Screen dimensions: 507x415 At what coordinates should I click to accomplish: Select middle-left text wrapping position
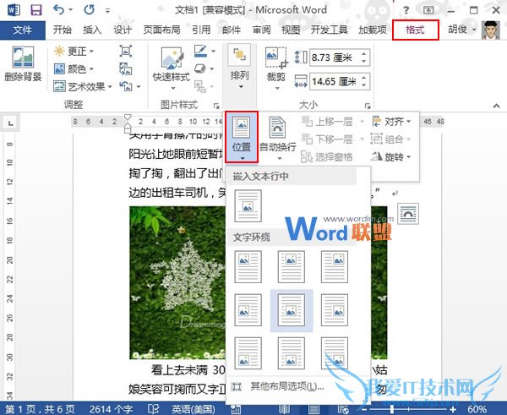click(248, 310)
